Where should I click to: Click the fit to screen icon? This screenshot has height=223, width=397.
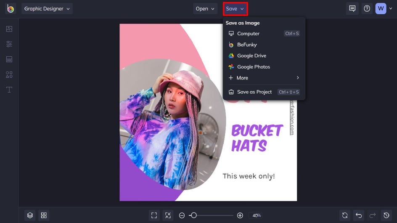pos(154,215)
